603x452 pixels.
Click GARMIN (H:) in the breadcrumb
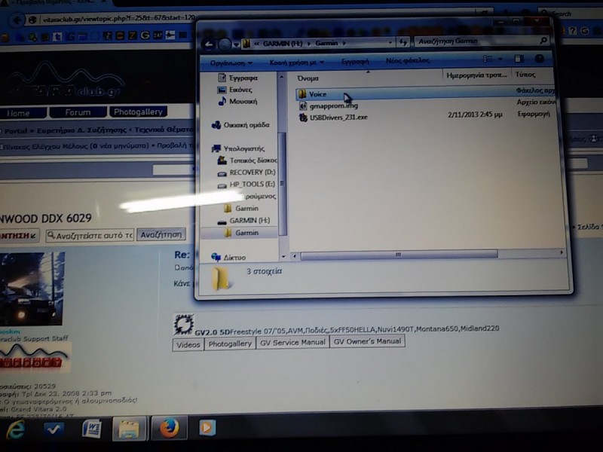[x=282, y=44]
